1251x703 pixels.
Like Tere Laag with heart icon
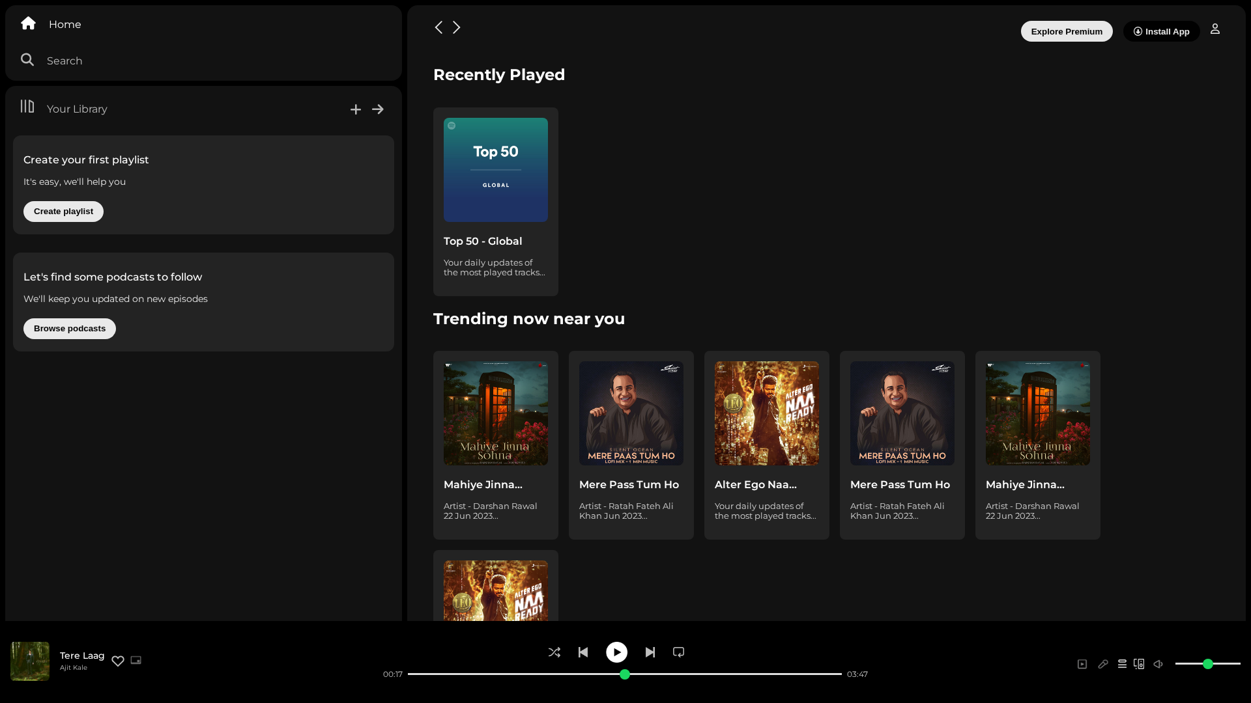[118, 661]
